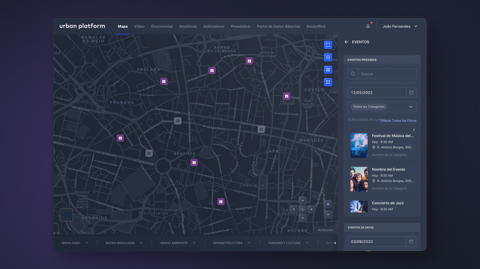Click the fullscreen map icon

pos(328,45)
